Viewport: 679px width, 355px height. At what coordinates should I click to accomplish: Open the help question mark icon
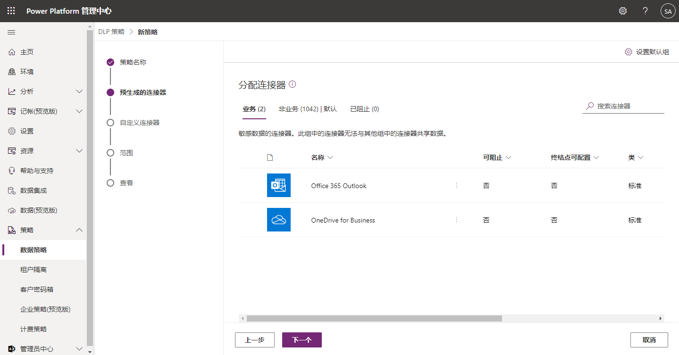pyautogui.click(x=645, y=11)
